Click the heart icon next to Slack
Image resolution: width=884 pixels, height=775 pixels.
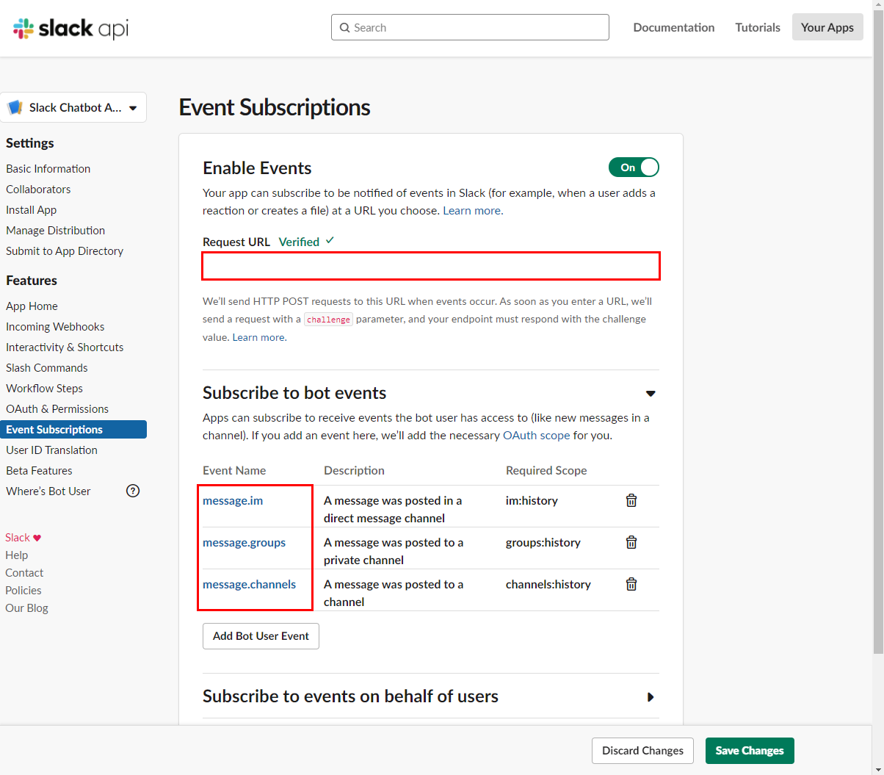37,538
